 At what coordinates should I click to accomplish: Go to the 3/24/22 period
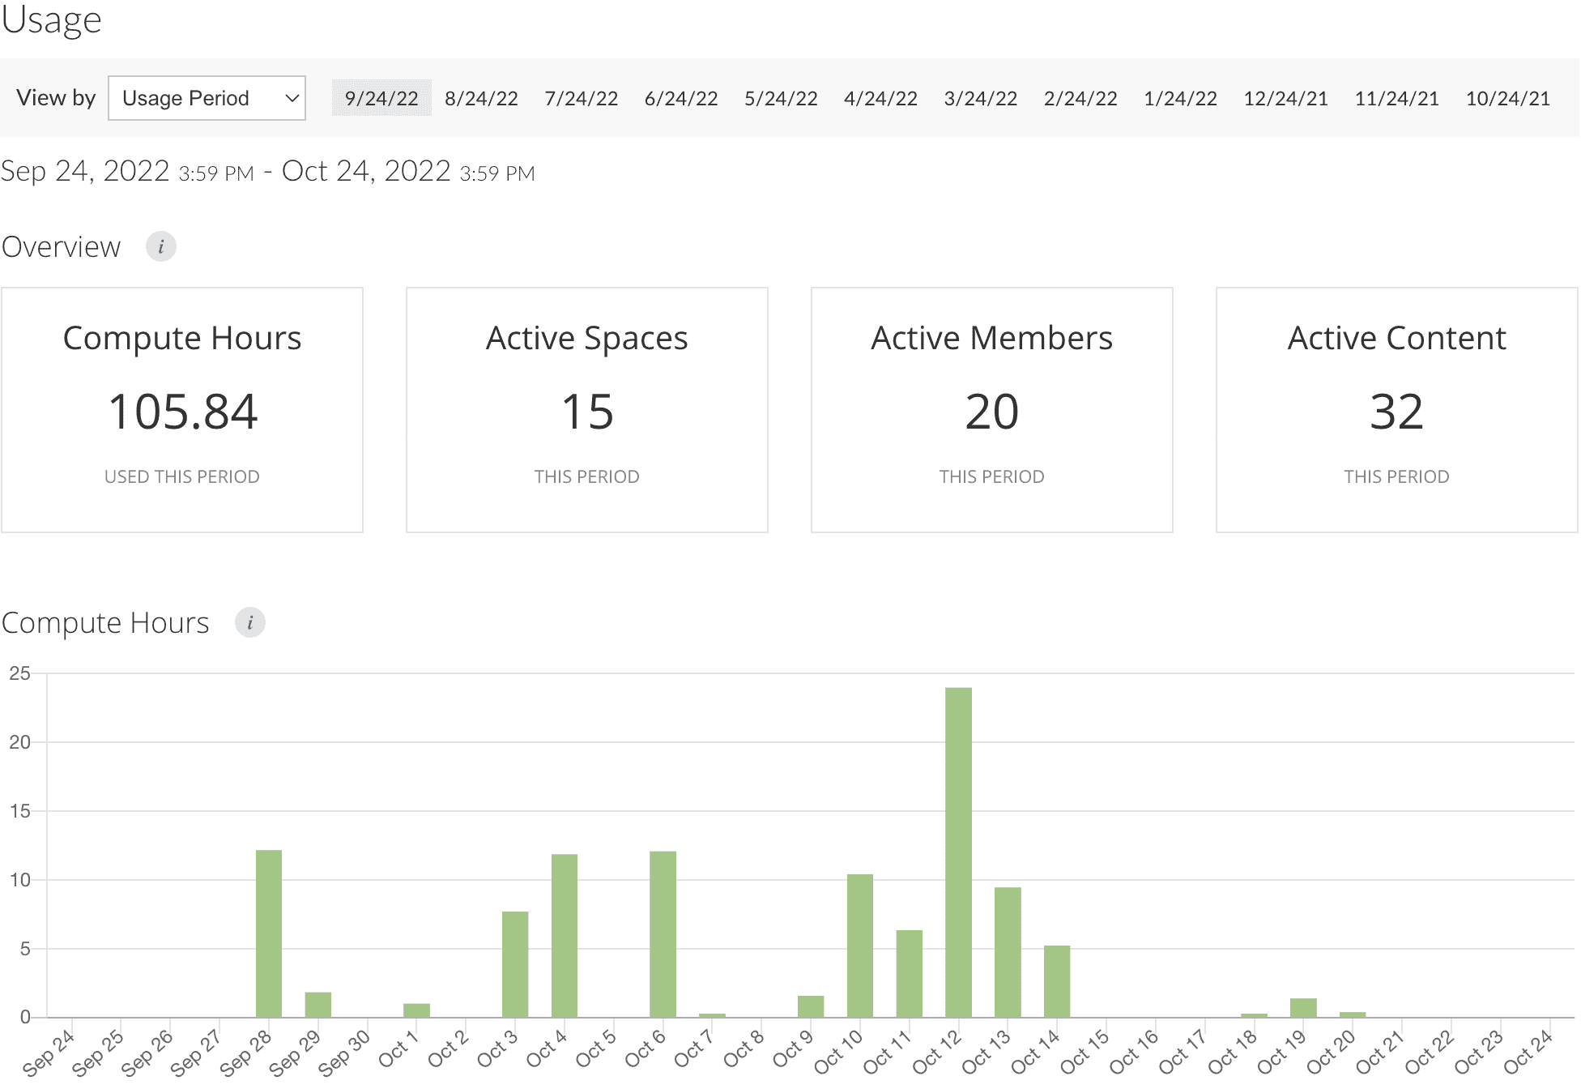coord(980,98)
